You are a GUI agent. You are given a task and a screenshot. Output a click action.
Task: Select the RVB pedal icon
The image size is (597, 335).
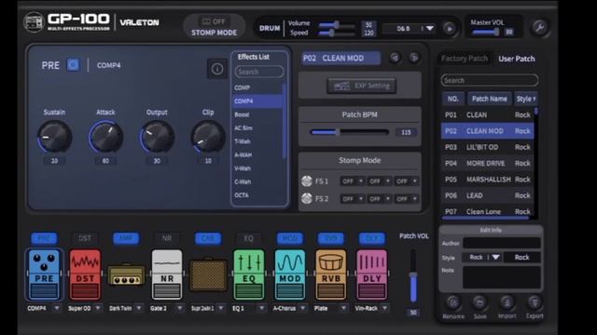click(x=331, y=275)
